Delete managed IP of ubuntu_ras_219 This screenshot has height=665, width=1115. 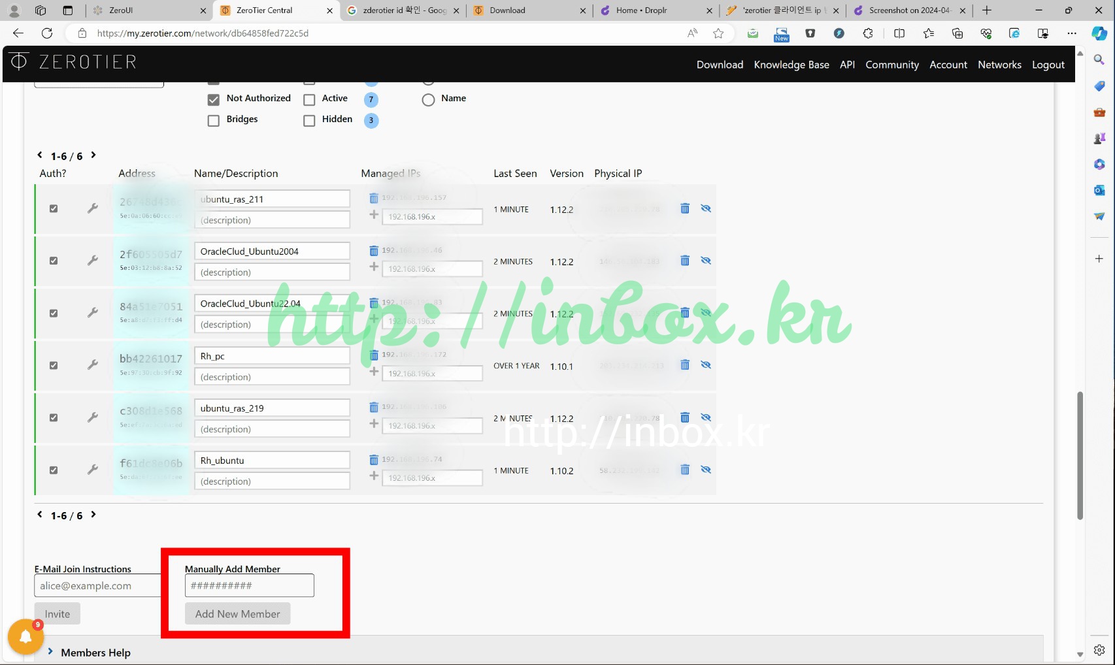[x=374, y=408]
